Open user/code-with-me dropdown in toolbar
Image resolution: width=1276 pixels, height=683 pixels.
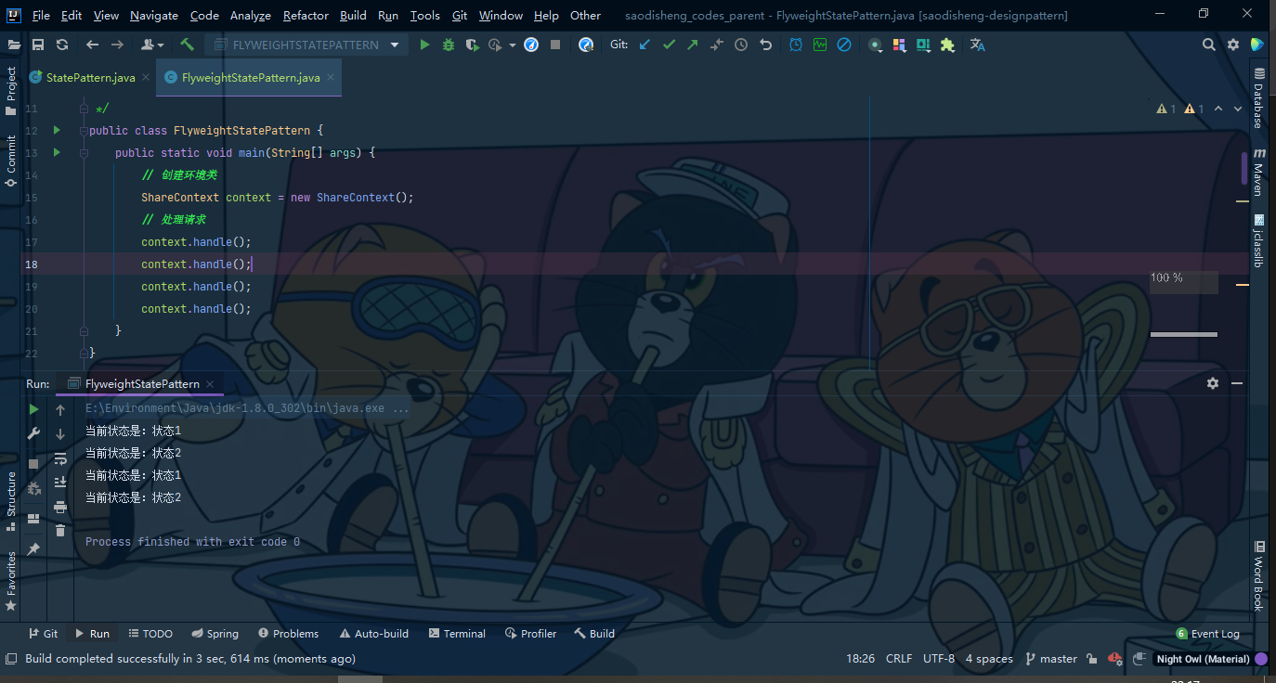151,45
